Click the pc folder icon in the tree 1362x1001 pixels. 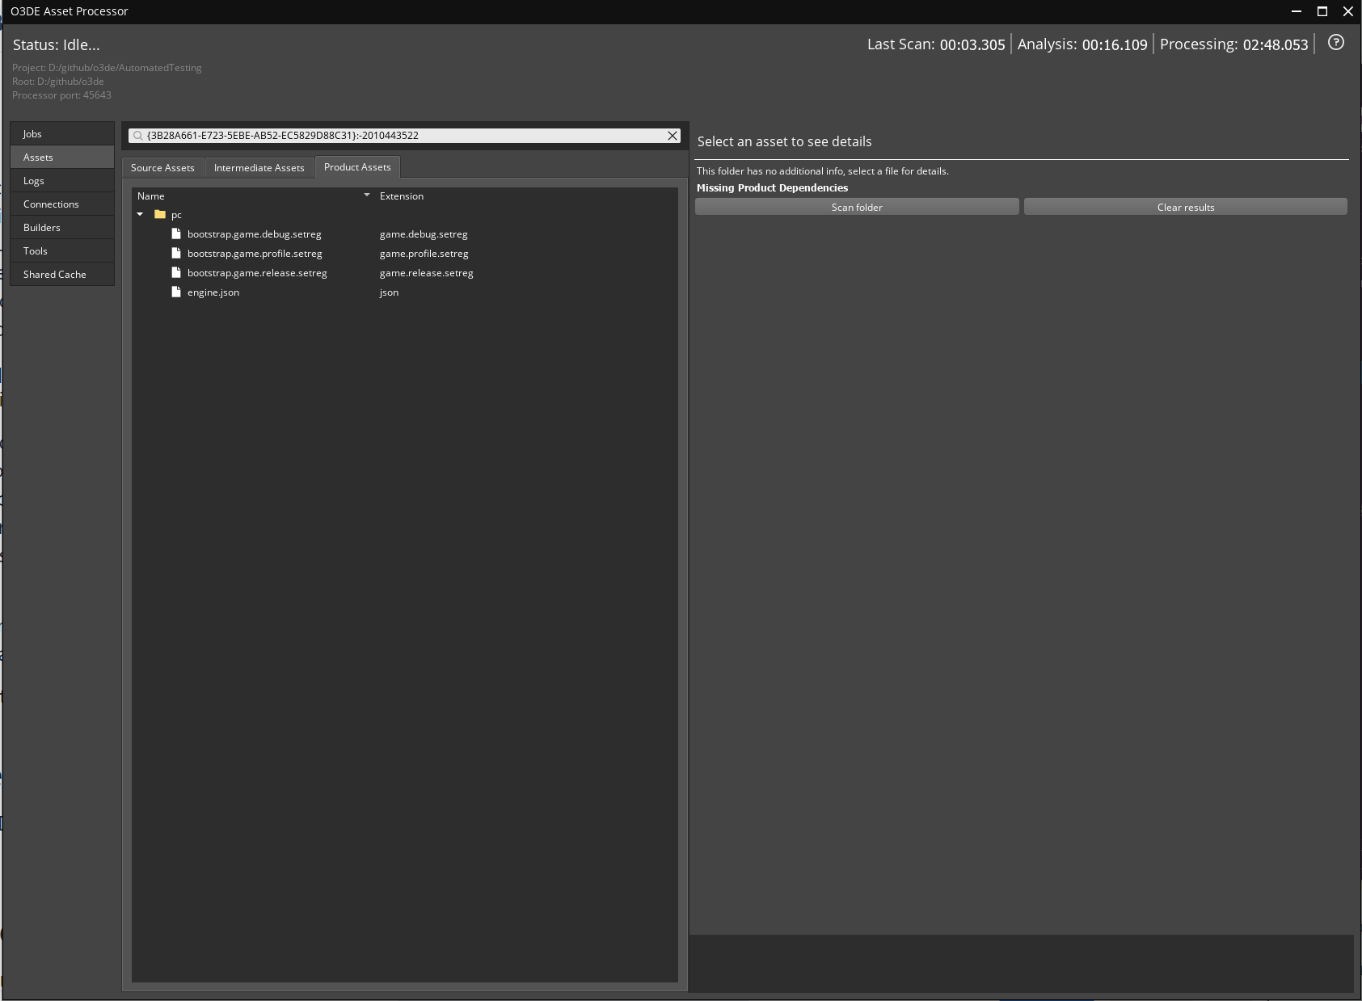(159, 214)
